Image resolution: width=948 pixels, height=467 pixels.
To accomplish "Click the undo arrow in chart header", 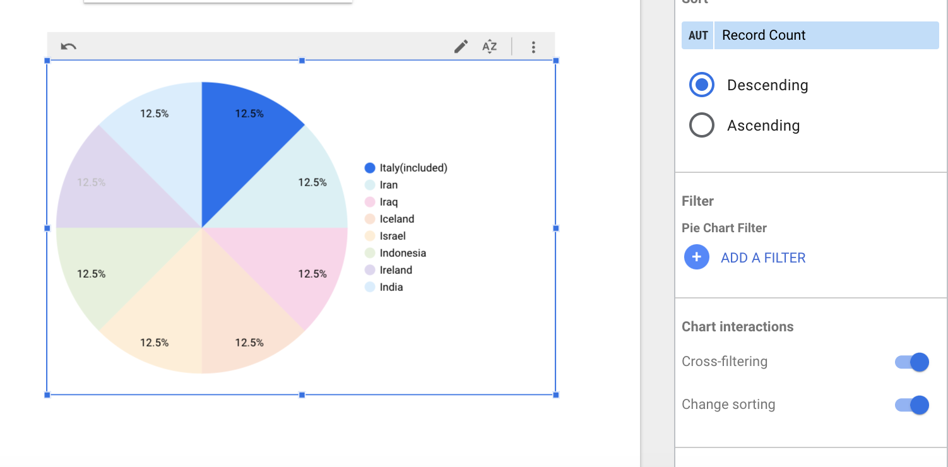I will pyautogui.click(x=68, y=46).
